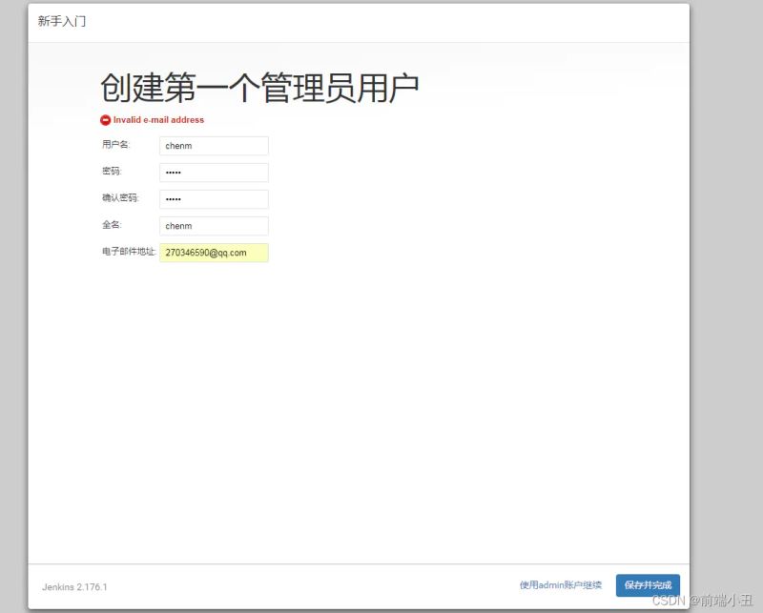The image size is (763, 613).
Task: Click the 用户名 input containing chenm
Action: pyautogui.click(x=213, y=145)
